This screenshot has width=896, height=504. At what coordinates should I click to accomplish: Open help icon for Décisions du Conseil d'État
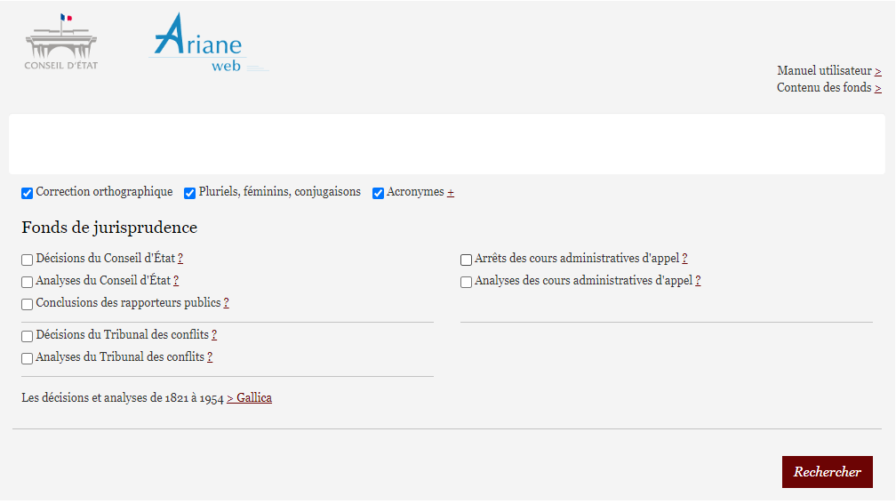[180, 259]
